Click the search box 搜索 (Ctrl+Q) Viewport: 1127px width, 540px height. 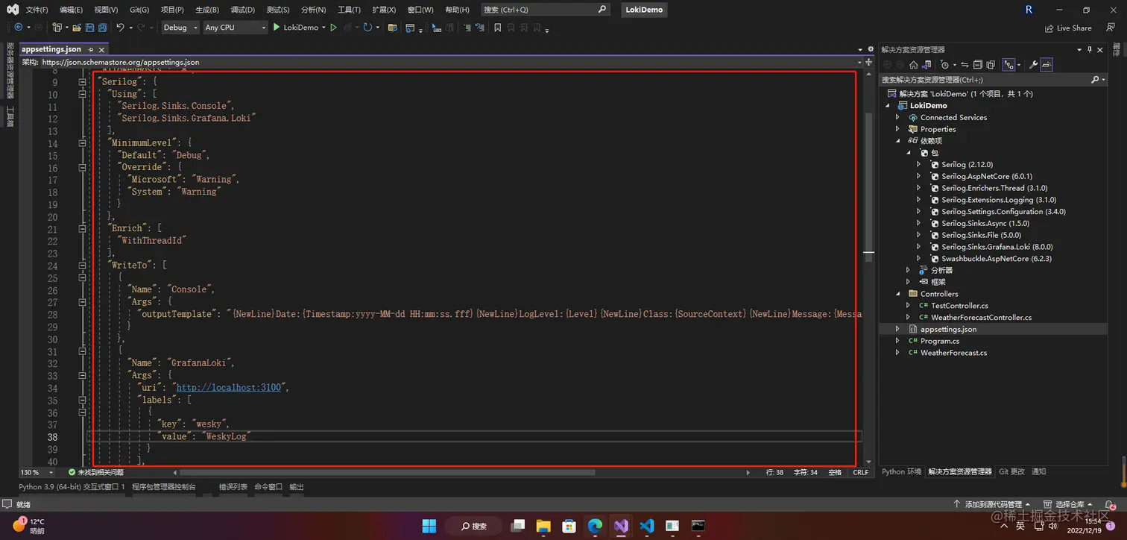pyautogui.click(x=544, y=10)
